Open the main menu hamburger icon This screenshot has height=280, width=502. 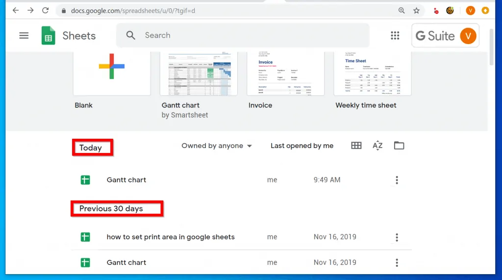pos(24,35)
